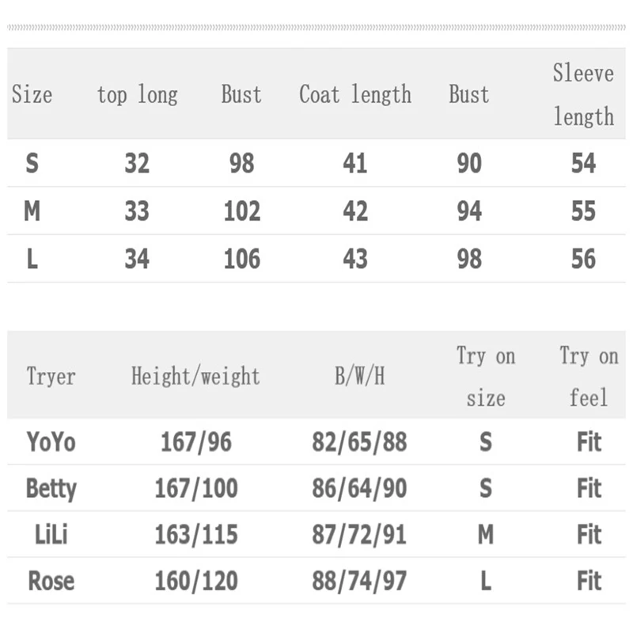The height and width of the screenshot is (633, 633).
Task: Click coat length value 43
Action: (355, 259)
